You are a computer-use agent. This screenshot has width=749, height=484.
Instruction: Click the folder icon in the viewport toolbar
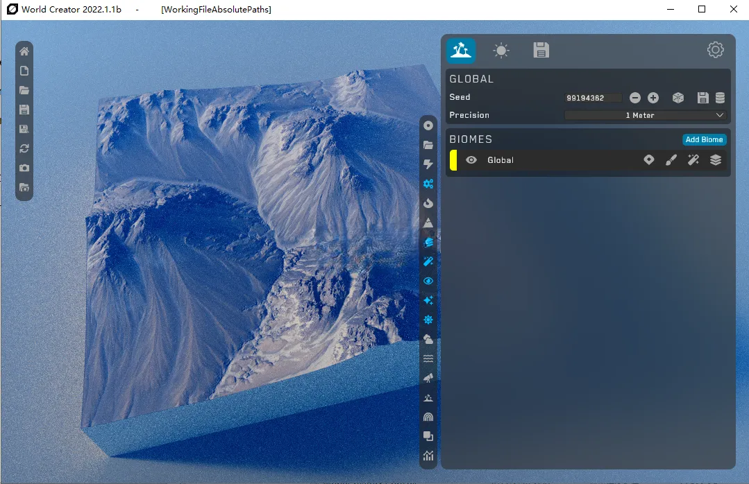[x=428, y=145]
